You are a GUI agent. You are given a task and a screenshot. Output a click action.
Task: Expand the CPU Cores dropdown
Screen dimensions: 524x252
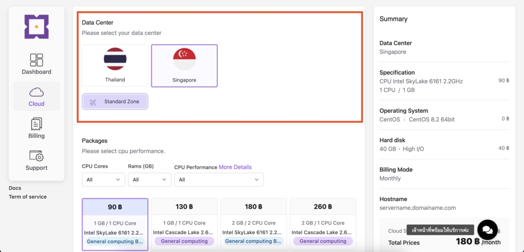click(x=103, y=179)
